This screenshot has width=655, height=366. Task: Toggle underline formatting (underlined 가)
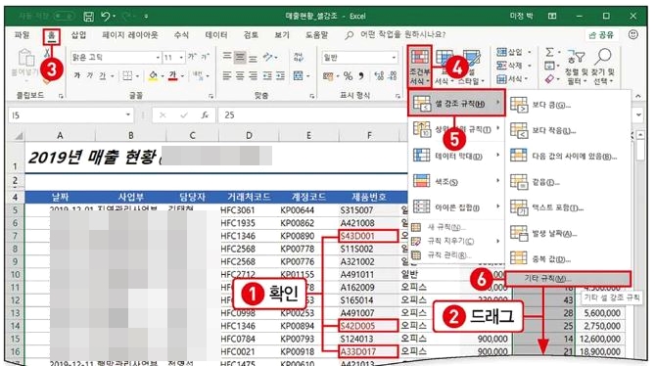103,76
